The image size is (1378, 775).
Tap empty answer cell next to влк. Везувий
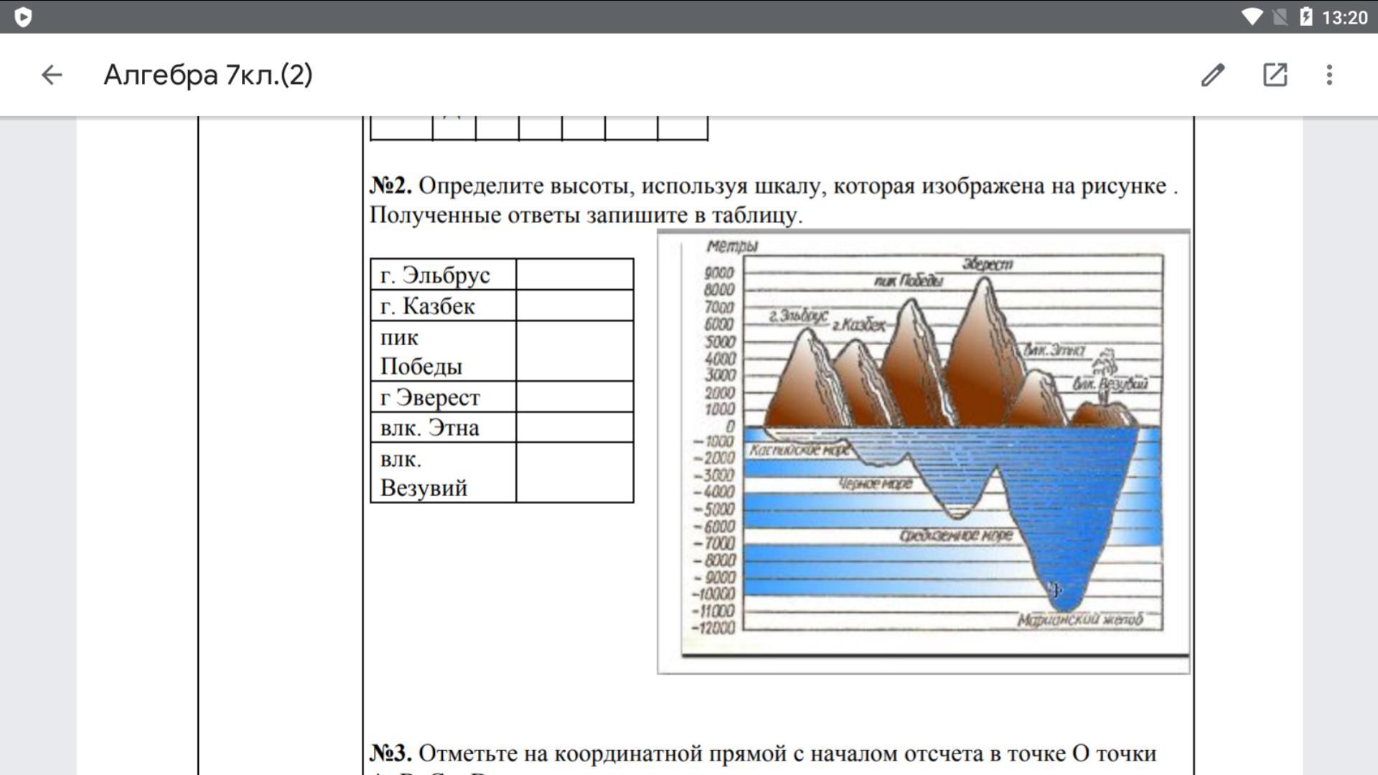click(x=574, y=472)
